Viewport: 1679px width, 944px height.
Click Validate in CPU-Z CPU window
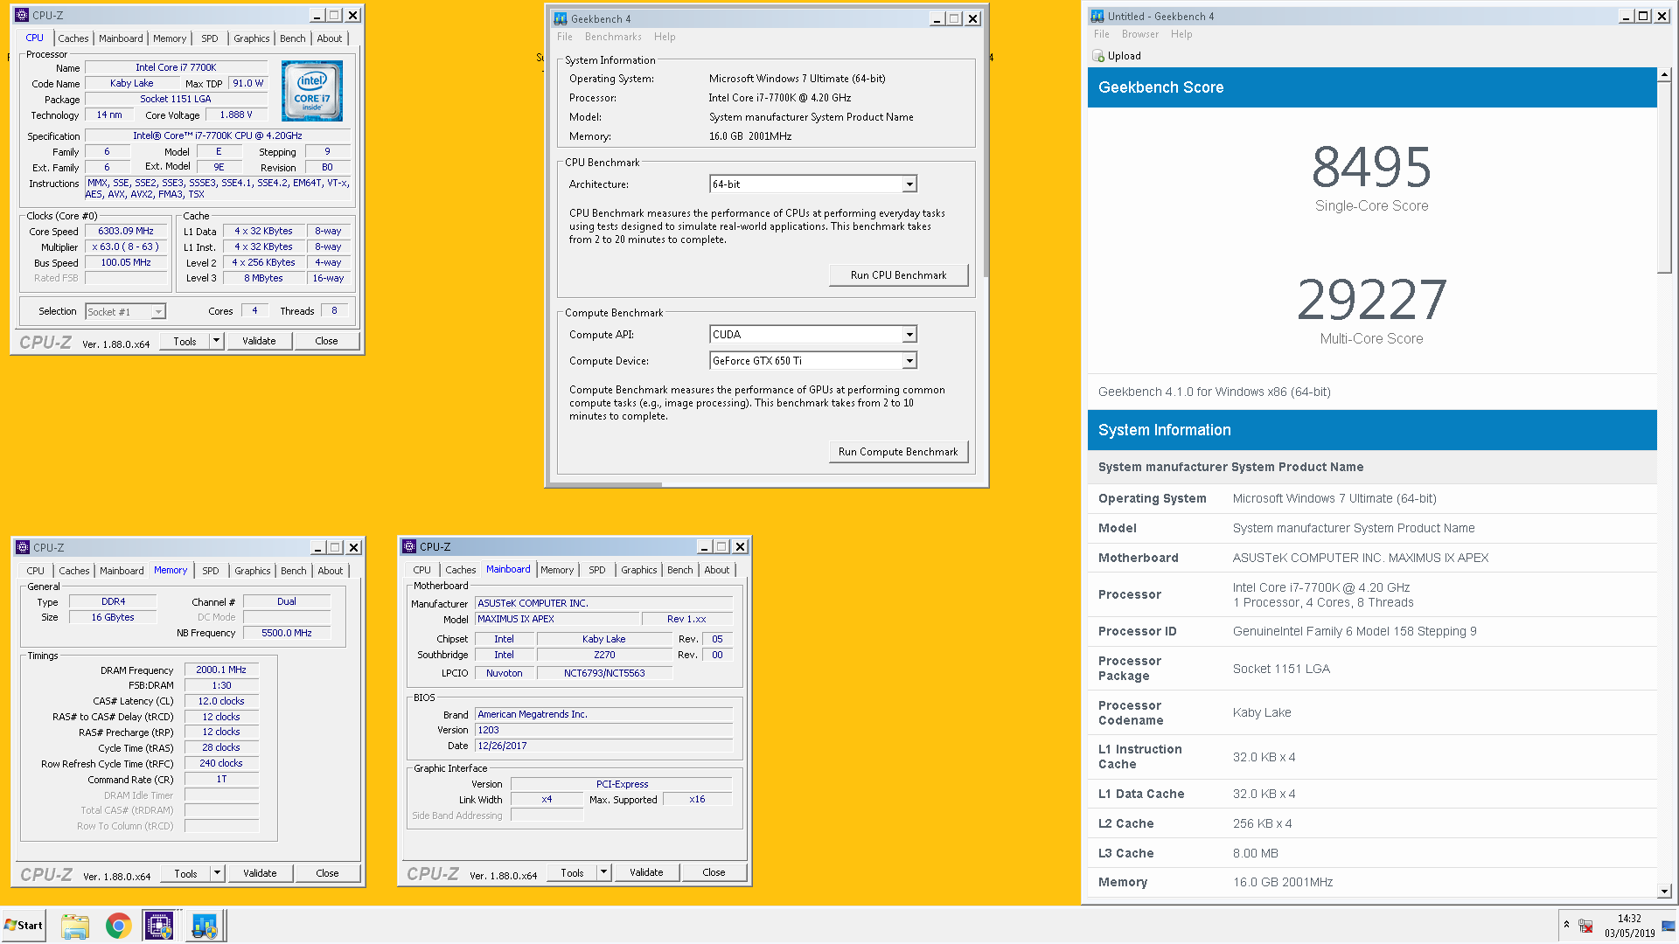click(x=259, y=341)
